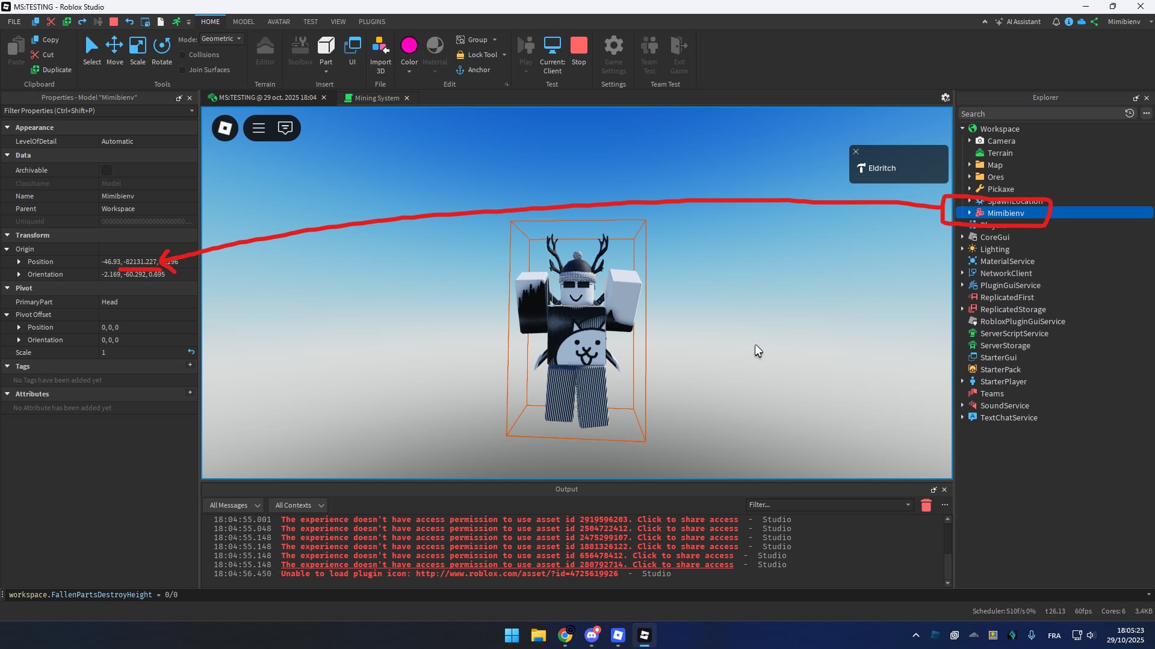
Task: Collapse the Transform section
Action: pos(7,235)
